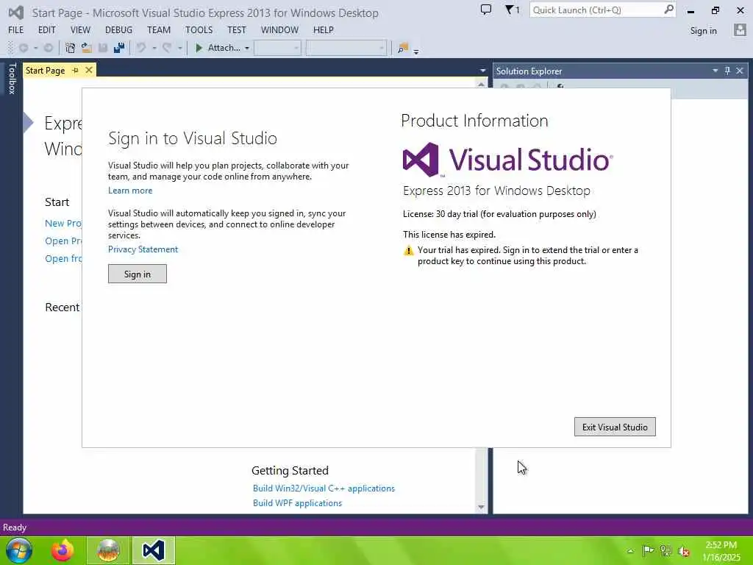The height and width of the screenshot is (565, 753).
Task: Open the TEST menu
Action: point(236,29)
